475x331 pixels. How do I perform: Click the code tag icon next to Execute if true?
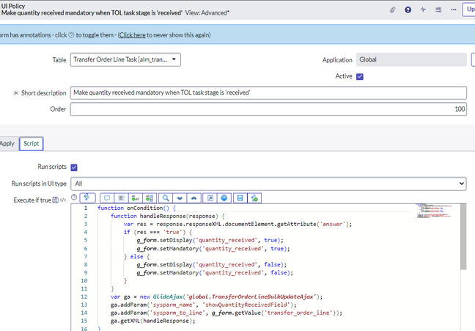point(63,200)
